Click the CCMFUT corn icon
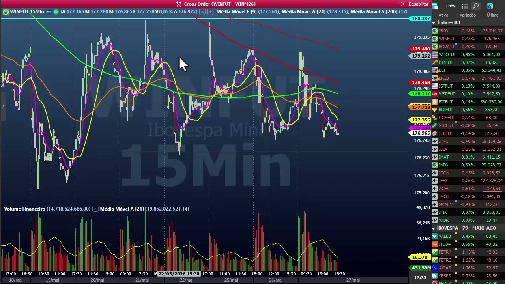This screenshot has width=505, height=284. [x=435, y=118]
